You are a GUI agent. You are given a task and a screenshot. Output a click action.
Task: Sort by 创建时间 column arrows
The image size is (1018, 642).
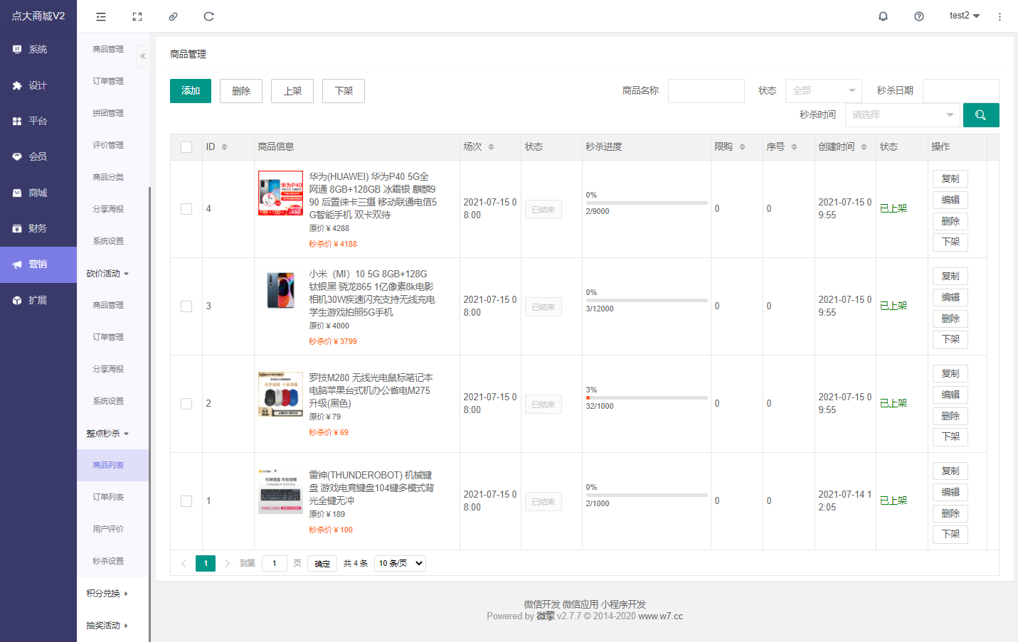pos(864,146)
